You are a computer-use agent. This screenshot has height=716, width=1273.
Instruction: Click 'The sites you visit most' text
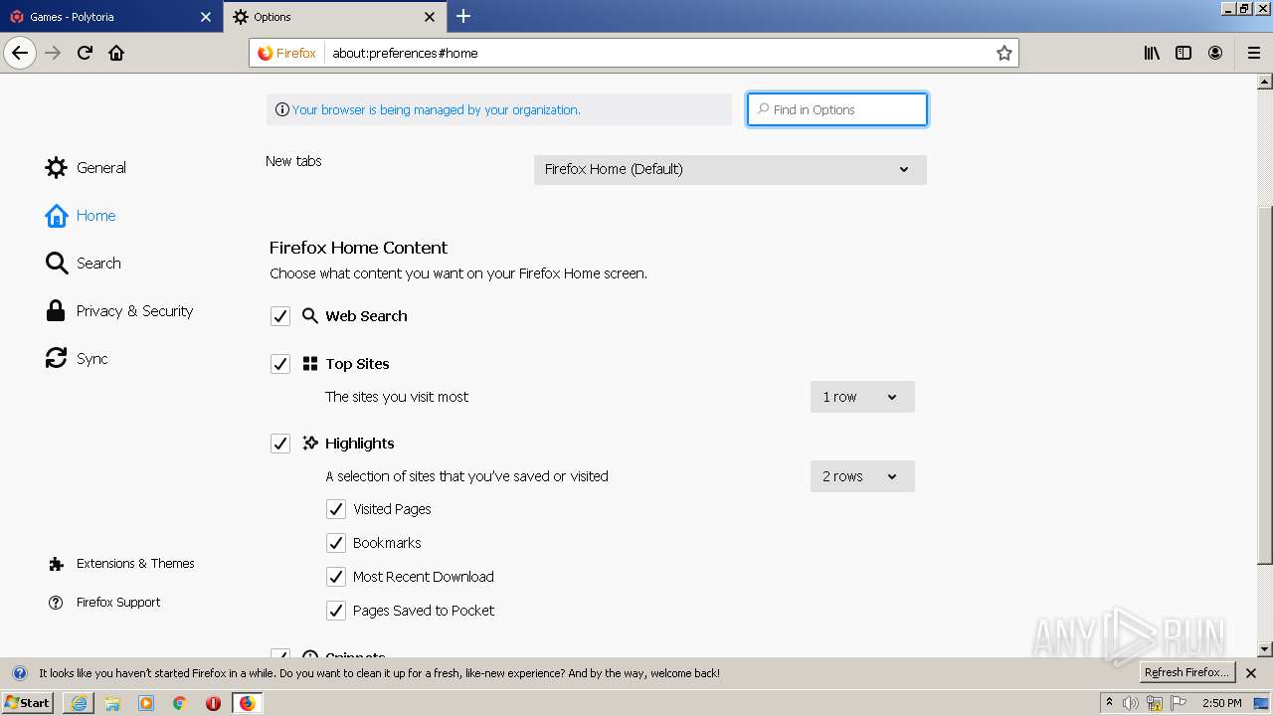[397, 397]
